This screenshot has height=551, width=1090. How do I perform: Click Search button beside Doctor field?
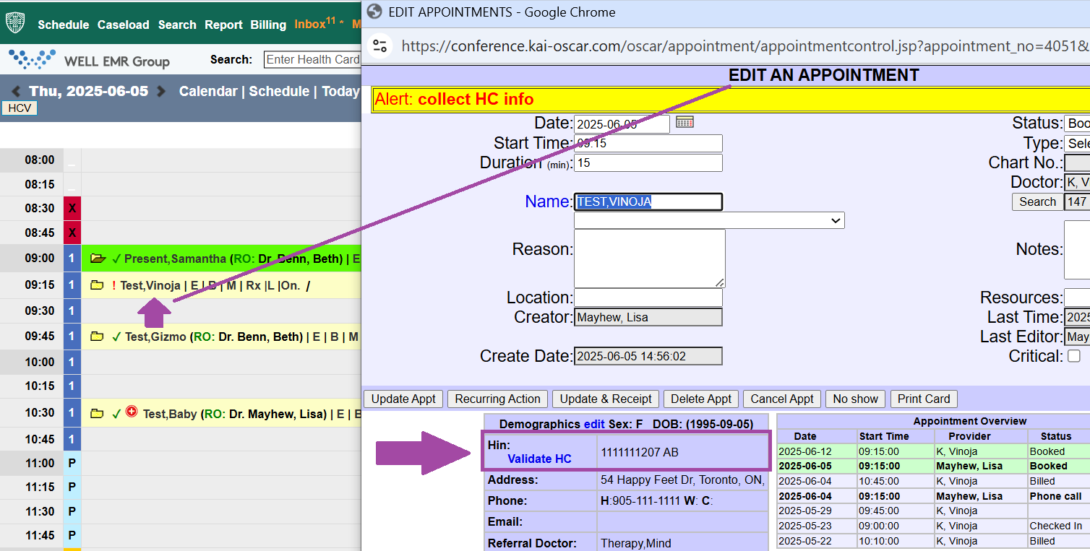coord(1037,202)
